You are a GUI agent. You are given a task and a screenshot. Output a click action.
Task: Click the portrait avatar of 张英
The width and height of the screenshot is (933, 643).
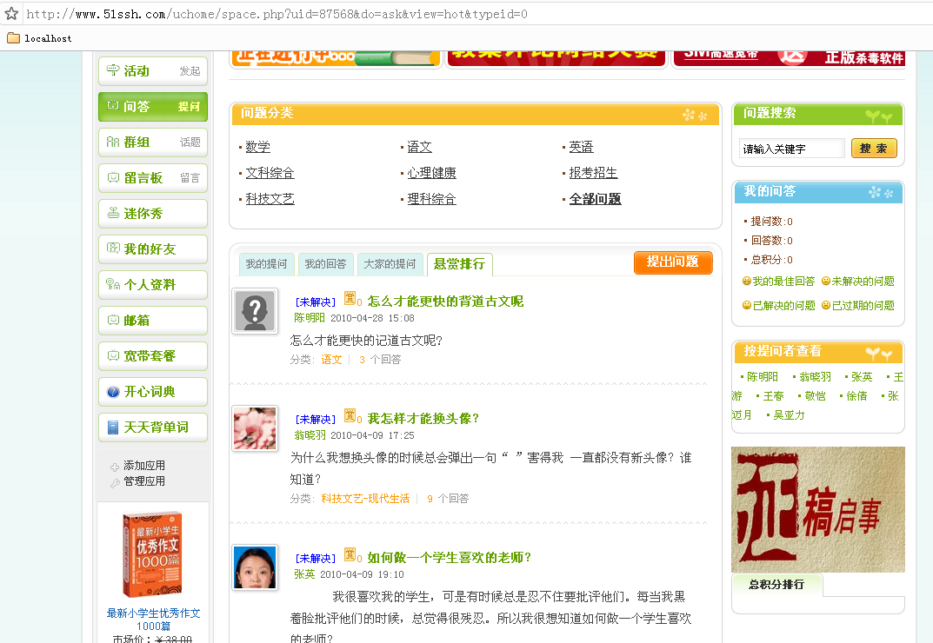pos(255,567)
